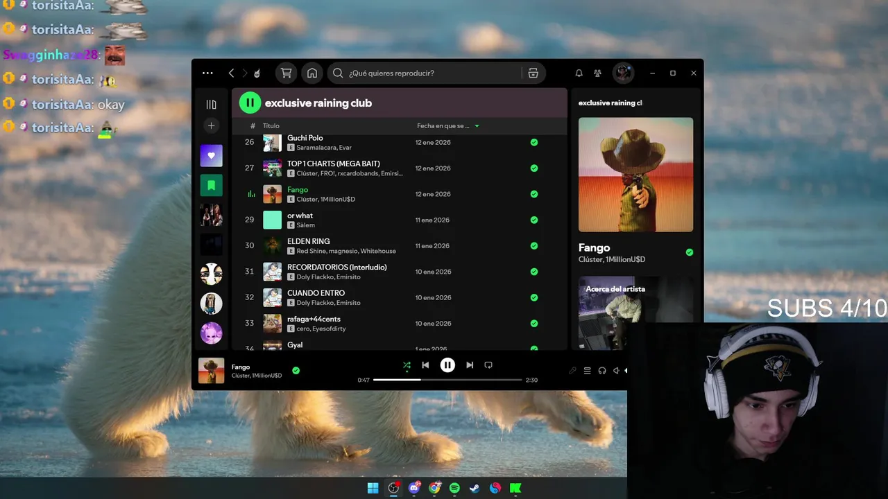Go to Home via house icon
Image resolution: width=888 pixels, height=499 pixels.
coord(312,73)
